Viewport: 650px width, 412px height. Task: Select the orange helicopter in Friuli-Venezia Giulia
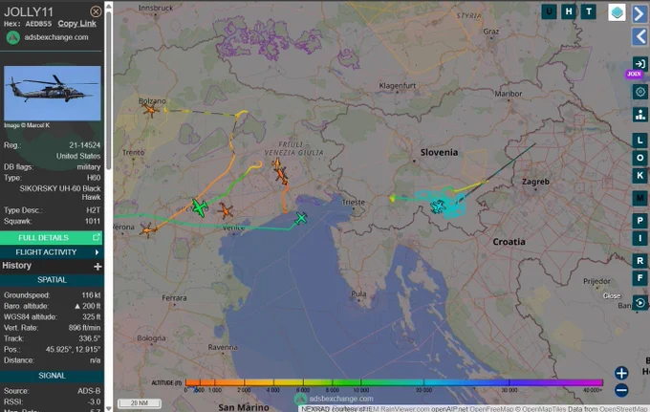click(x=282, y=175)
